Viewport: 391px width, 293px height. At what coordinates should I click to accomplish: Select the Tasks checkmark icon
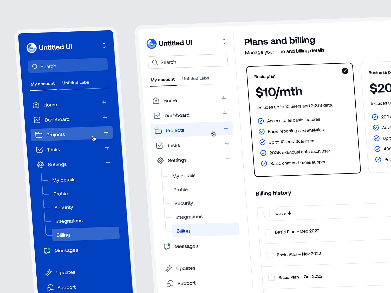(x=159, y=145)
